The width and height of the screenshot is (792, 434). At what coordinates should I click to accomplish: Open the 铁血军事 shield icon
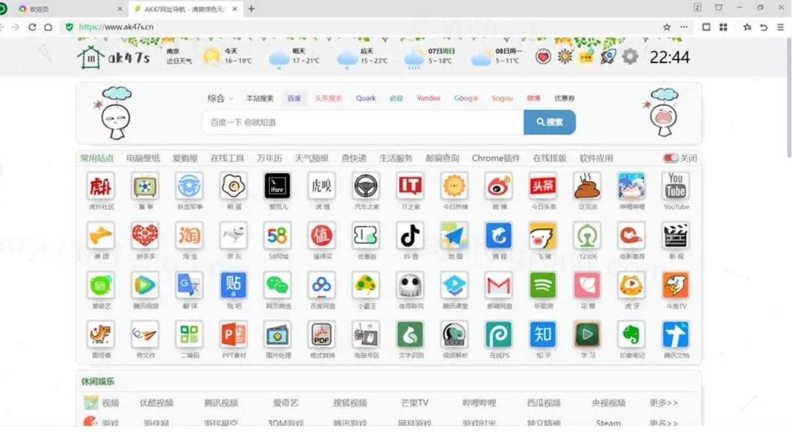pyautogui.click(x=189, y=186)
